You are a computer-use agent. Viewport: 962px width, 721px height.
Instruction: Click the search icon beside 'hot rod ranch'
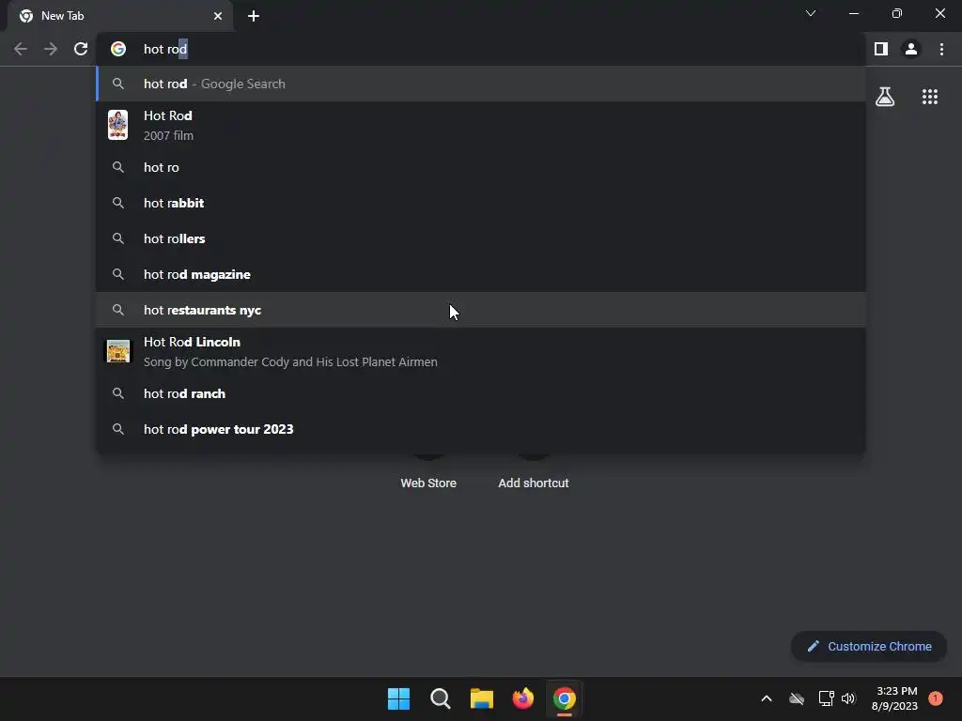pyautogui.click(x=117, y=393)
